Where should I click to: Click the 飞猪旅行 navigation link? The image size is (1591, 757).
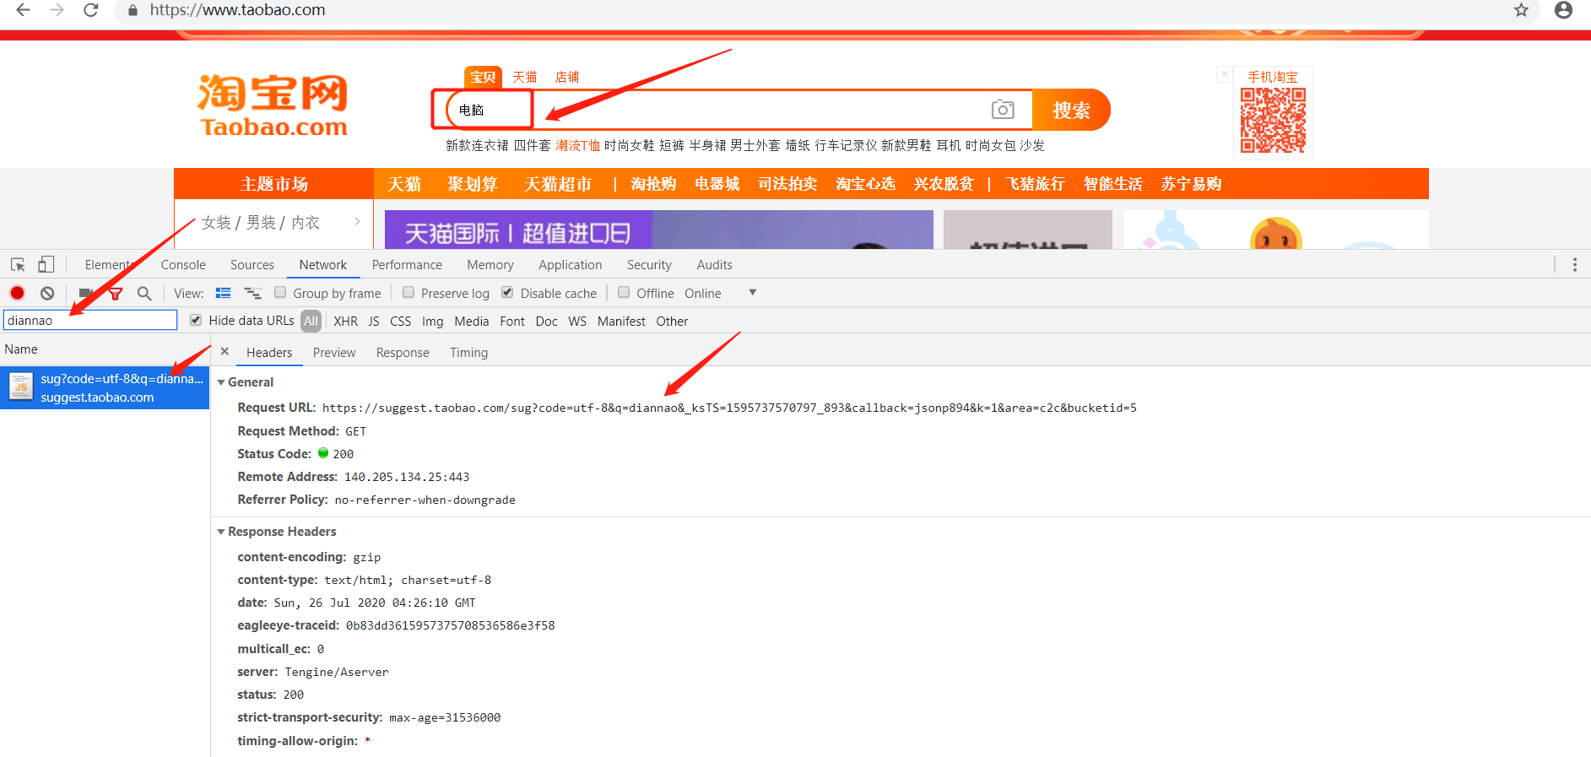click(x=1035, y=184)
